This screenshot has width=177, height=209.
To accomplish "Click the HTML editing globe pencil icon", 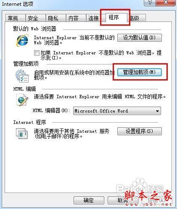I will tap(22, 100).
